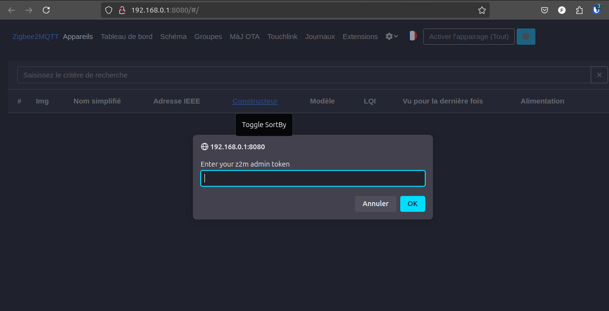
Task: Open the Zigbee2MQTT home link
Action: (x=36, y=37)
